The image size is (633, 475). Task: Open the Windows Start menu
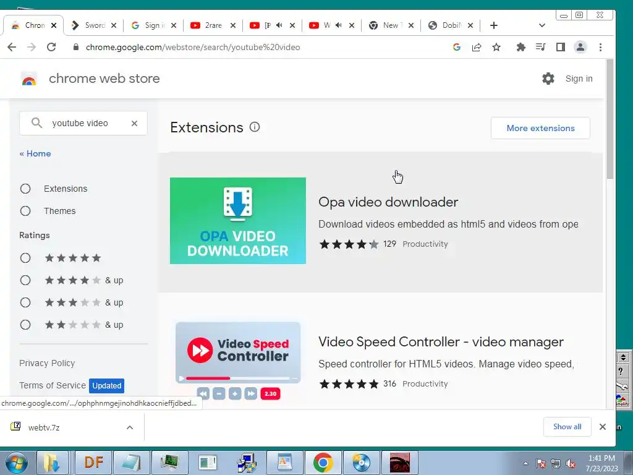pos(17,463)
